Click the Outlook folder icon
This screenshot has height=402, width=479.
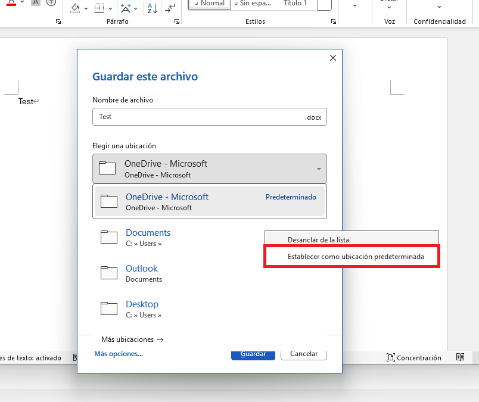click(109, 273)
